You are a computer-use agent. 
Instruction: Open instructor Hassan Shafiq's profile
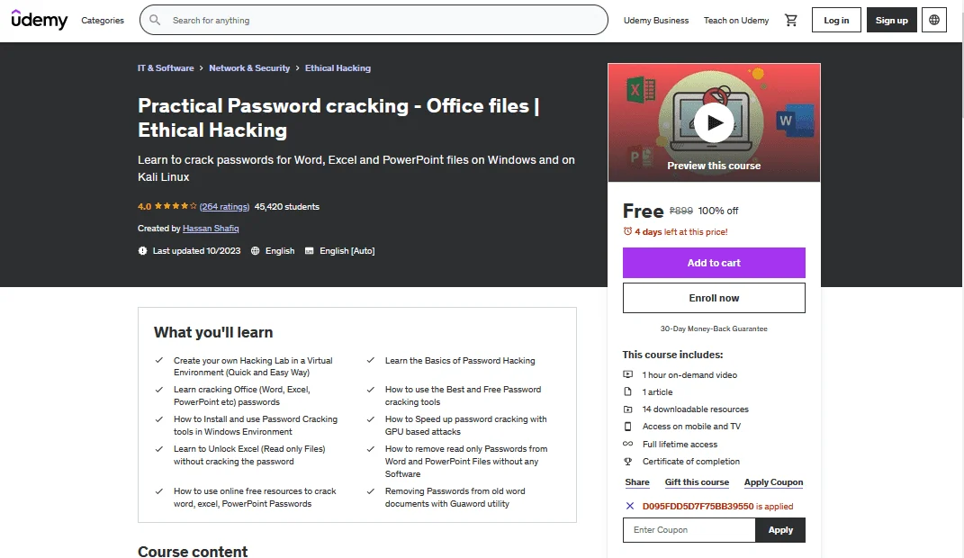pyautogui.click(x=211, y=229)
